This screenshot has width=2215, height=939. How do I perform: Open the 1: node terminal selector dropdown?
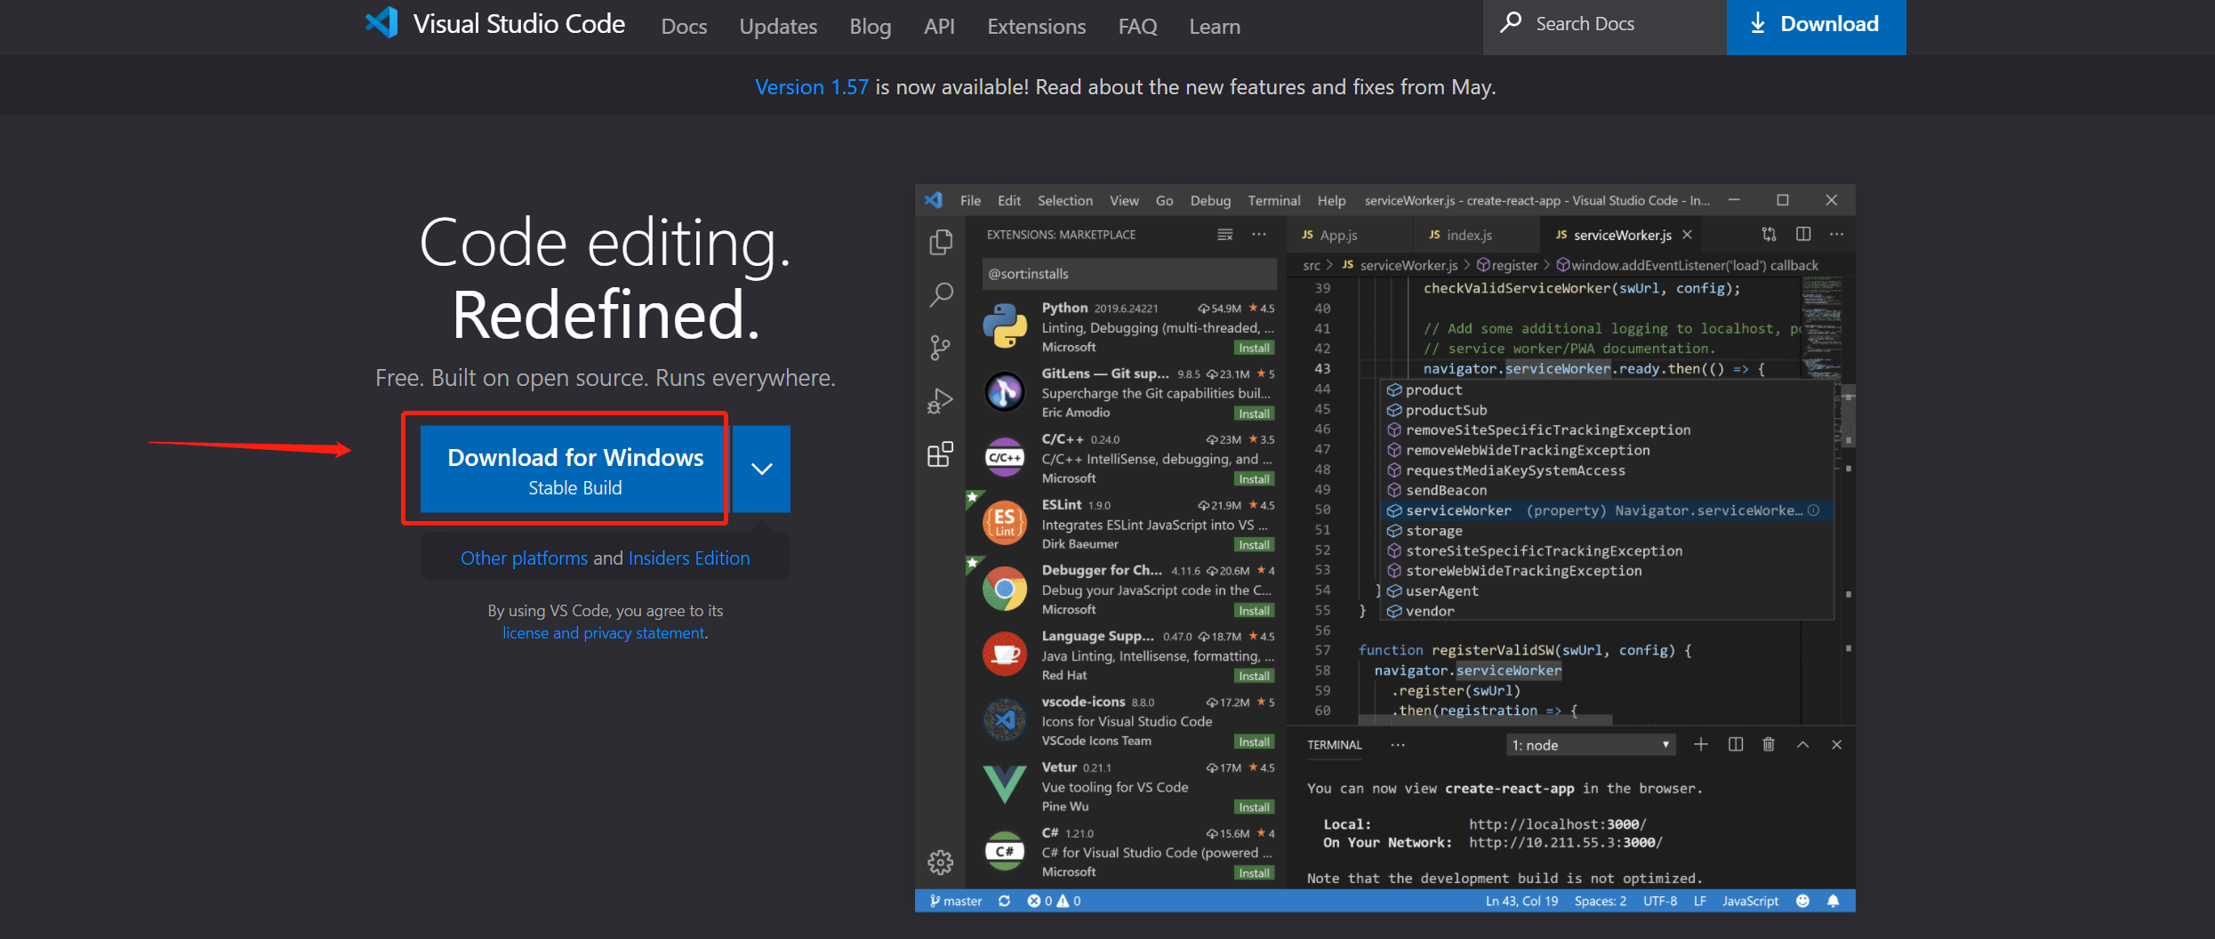tap(1591, 745)
